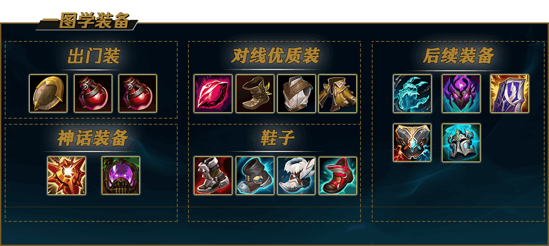Screen dimensions: 549x246
Task: Click the 神话装备 section heading
Action: pyautogui.click(x=93, y=138)
